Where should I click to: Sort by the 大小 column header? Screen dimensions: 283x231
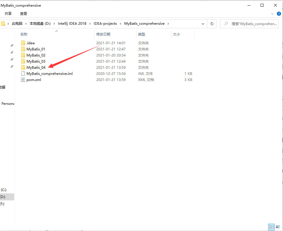point(183,34)
